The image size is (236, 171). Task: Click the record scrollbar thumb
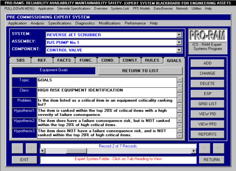[x=77, y=151]
